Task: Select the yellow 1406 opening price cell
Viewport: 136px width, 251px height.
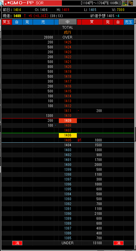Action: (68, 135)
